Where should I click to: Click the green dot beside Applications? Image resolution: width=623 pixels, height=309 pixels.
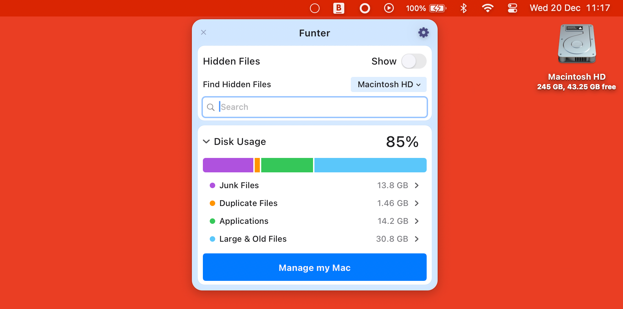(212, 221)
